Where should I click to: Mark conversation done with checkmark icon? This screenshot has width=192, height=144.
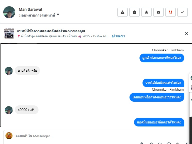[182, 12]
